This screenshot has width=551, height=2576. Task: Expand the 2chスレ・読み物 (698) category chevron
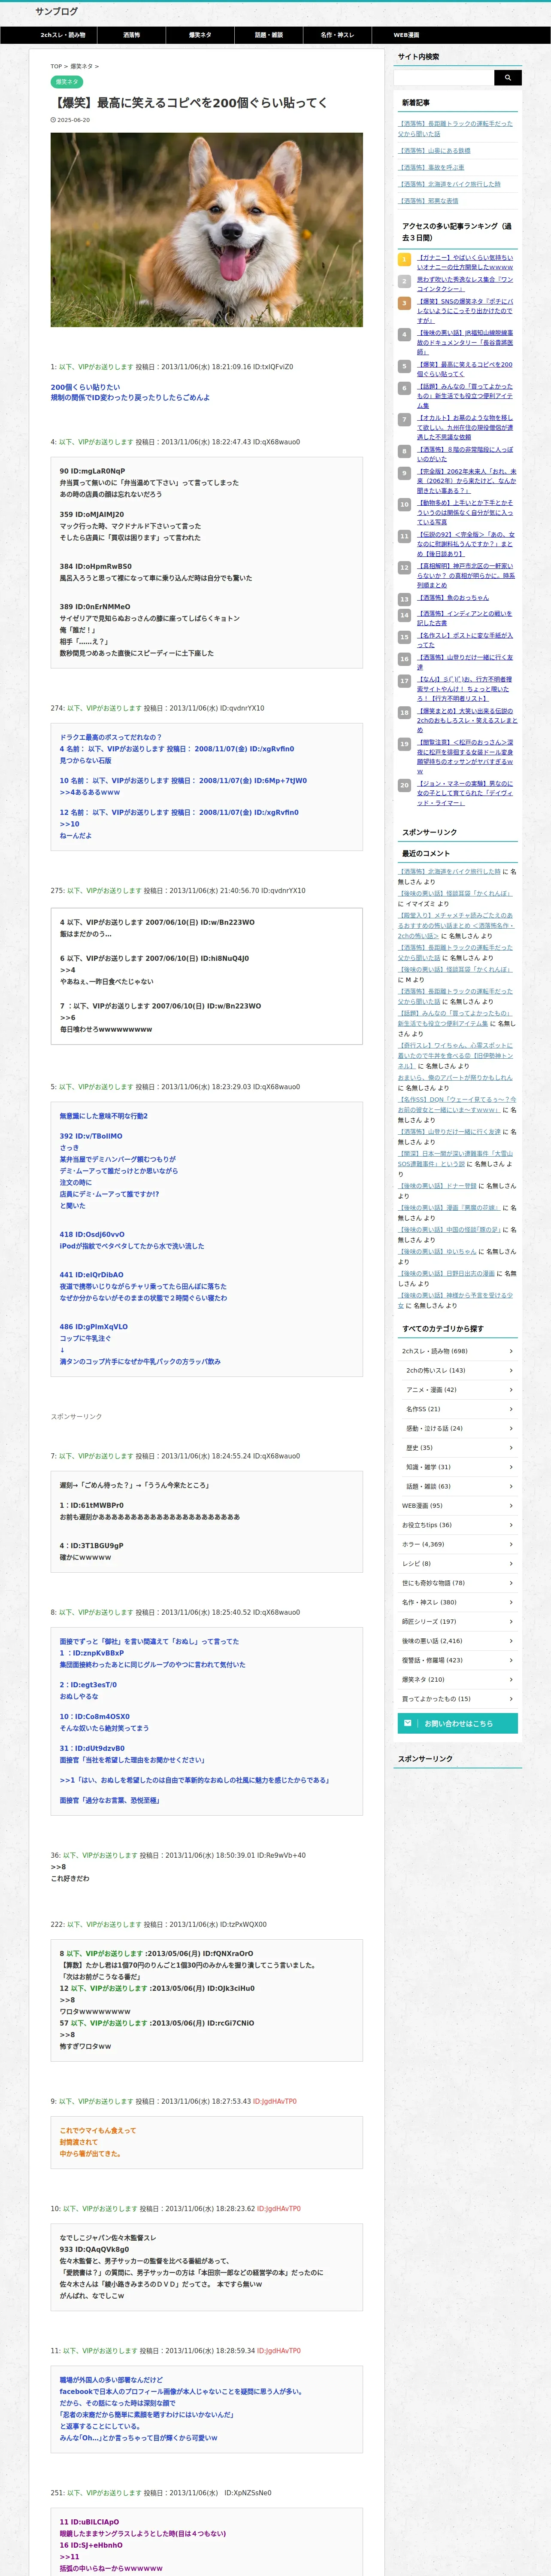click(x=511, y=1351)
